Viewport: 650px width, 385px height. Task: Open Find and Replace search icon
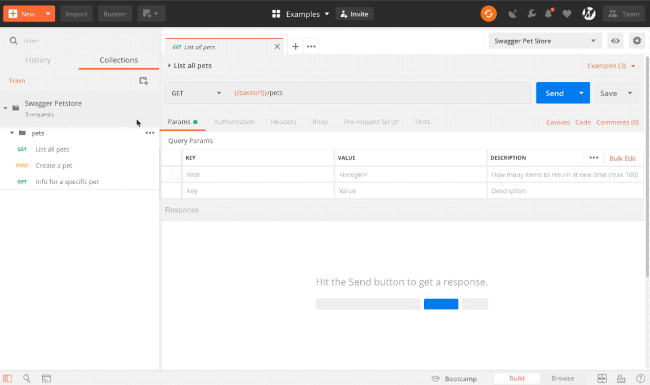[26, 378]
